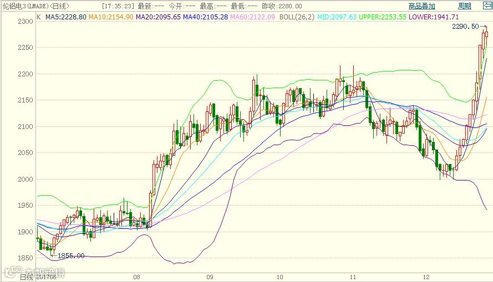Click the 2250 price axis label
The image size is (493, 282).
click(25, 48)
